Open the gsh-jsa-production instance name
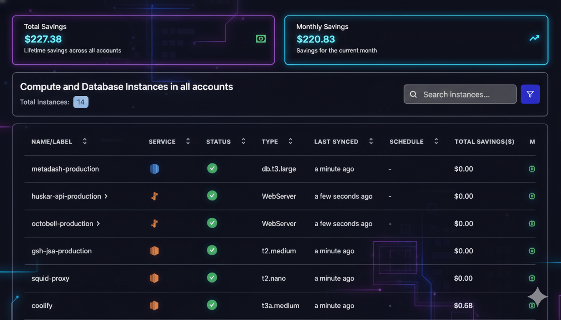Screen dimensions: 561x320 [61, 251]
